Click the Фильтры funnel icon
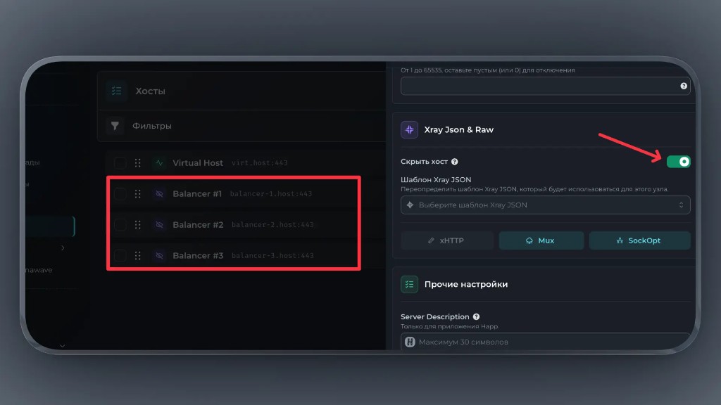Image resolution: width=721 pixels, height=405 pixels. click(x=115, y=126)
